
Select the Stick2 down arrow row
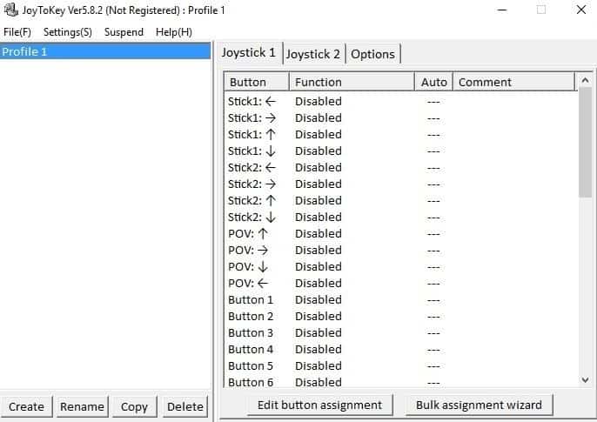pyautogui.click(x=401, y=218)
